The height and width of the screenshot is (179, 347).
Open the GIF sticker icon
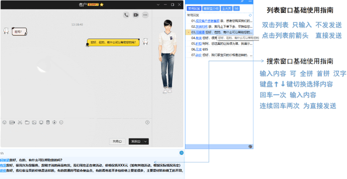tap(12, 122)
